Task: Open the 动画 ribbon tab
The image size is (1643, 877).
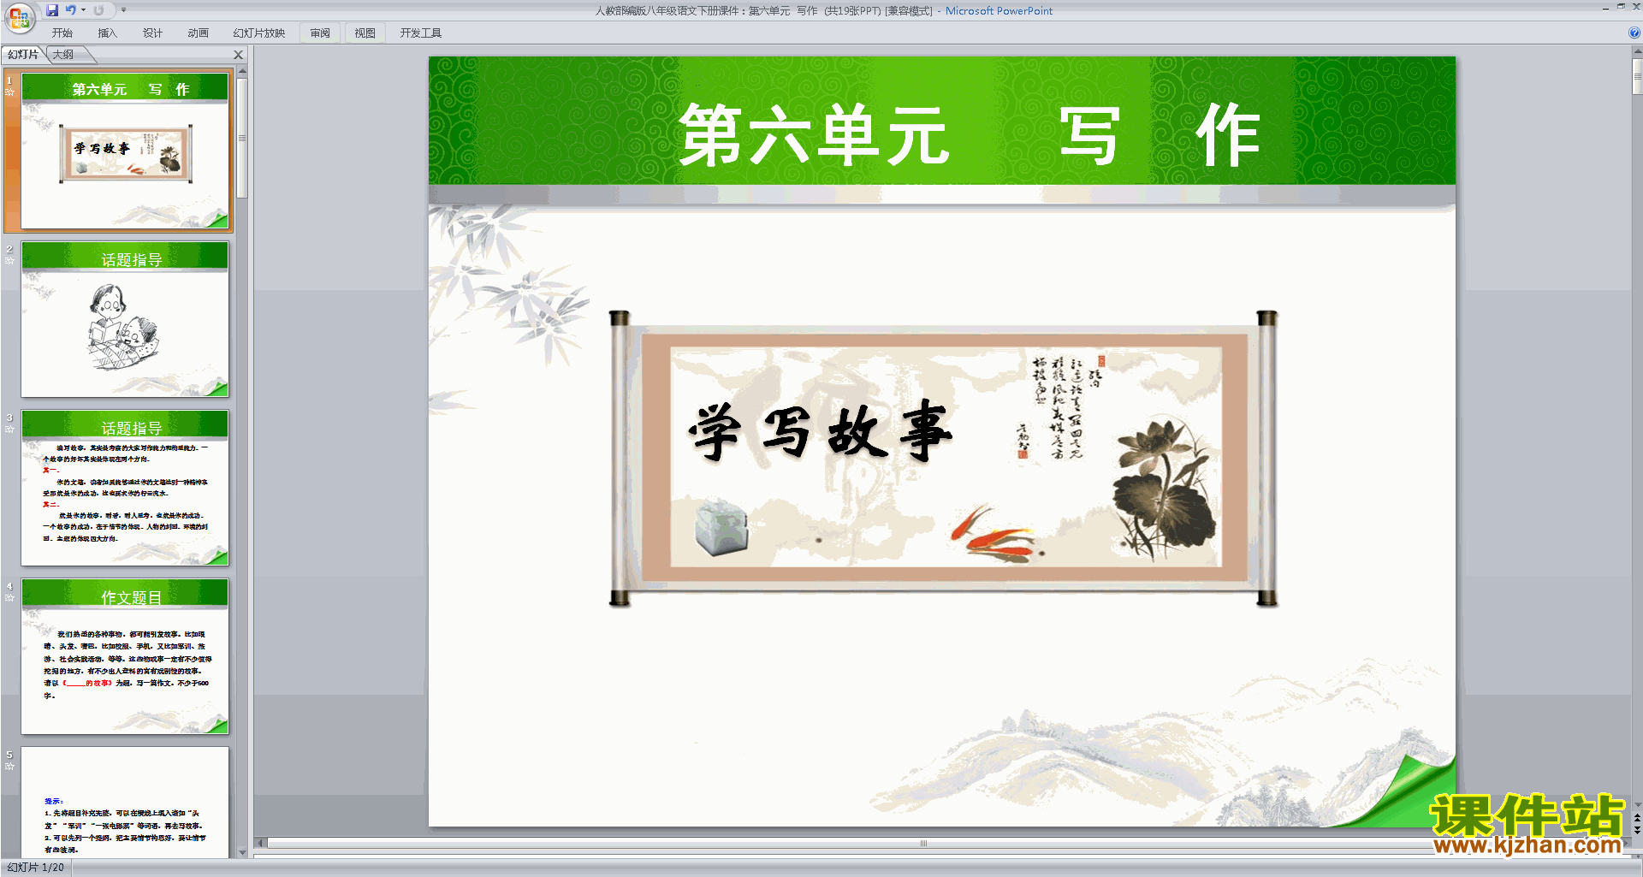Action: 198,33
